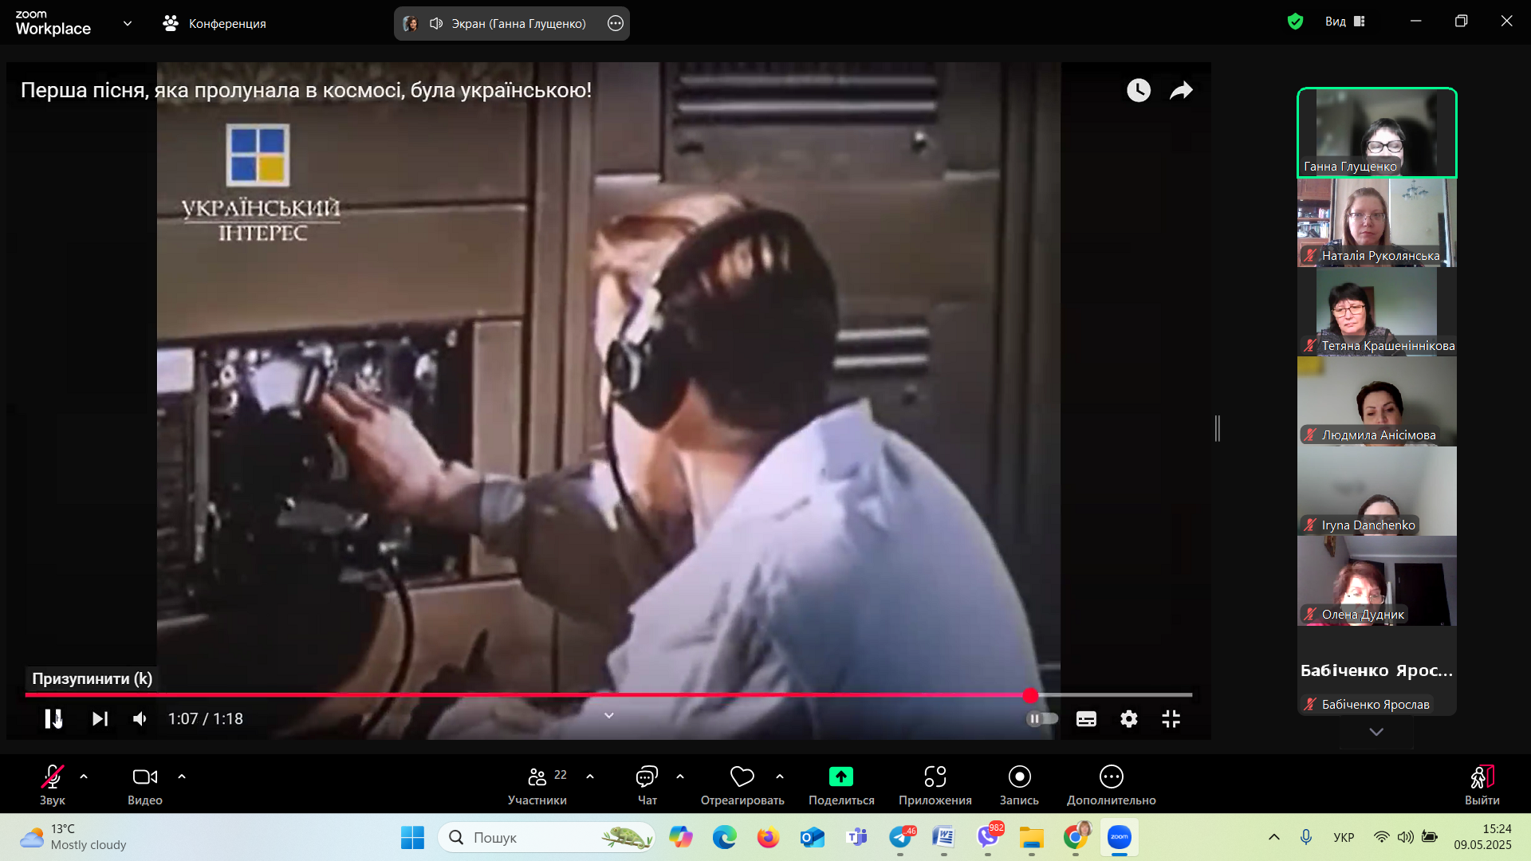
Task: Toggle YouTube autoplay switch
Action: click(x=1041, y=718)
